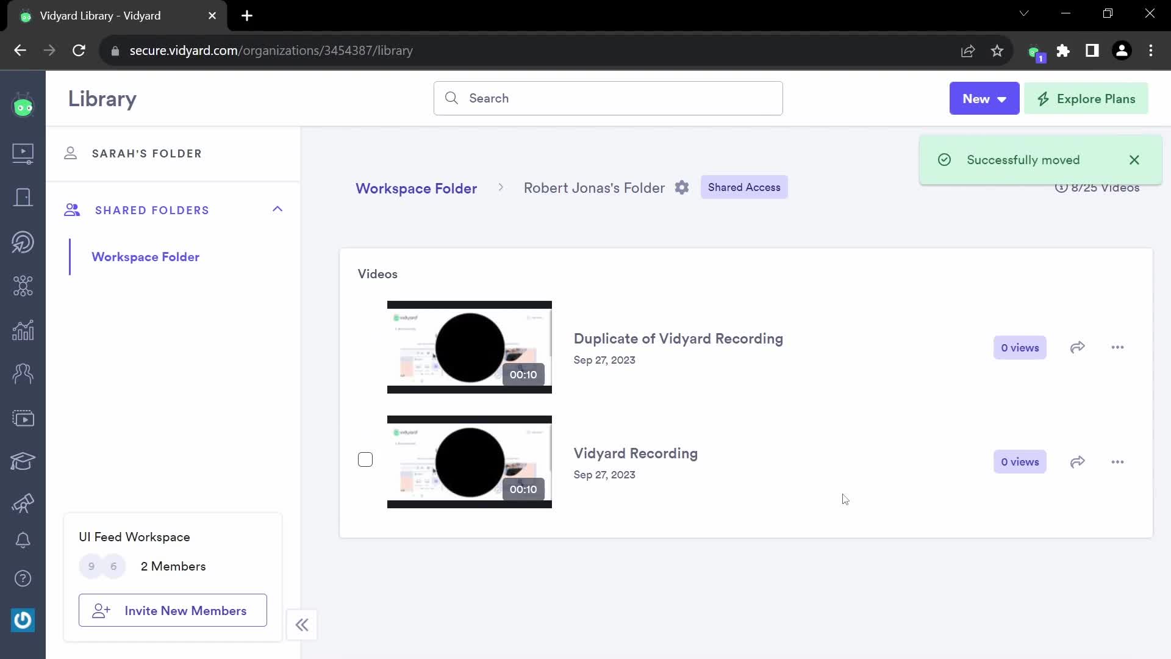The width and height of the screenshot is (1171, 659).
Task: Click 0 views badge for Vidyard Recording
Action: click(1020, 462)
